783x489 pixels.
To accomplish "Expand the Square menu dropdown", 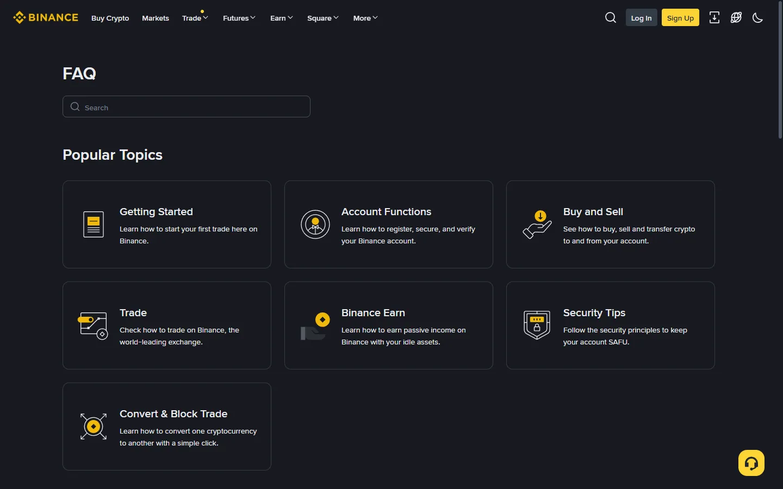I will point(323,18).
